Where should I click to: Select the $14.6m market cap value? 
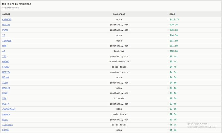pos(174,35)
